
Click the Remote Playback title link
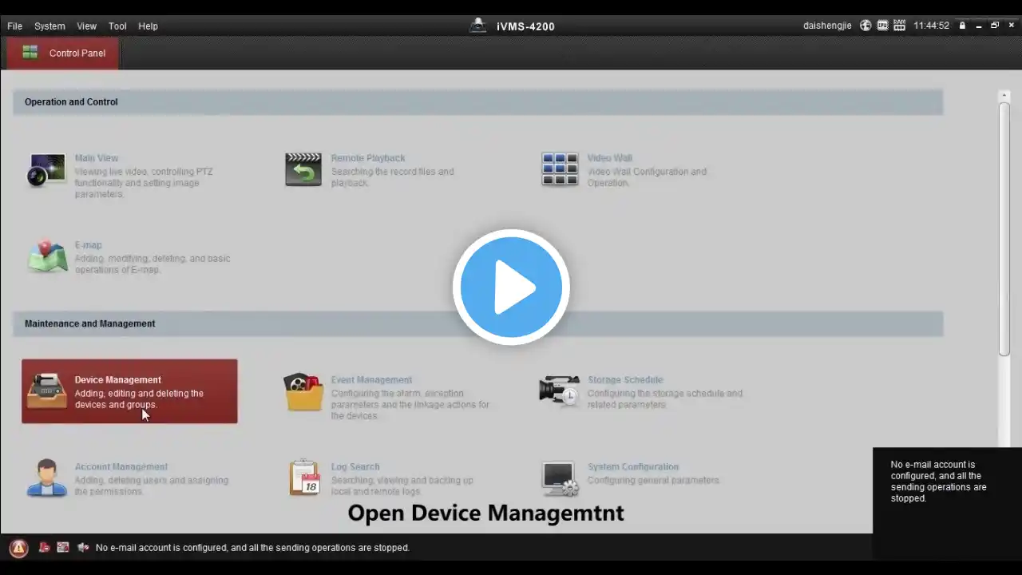[x=368, y=158]
